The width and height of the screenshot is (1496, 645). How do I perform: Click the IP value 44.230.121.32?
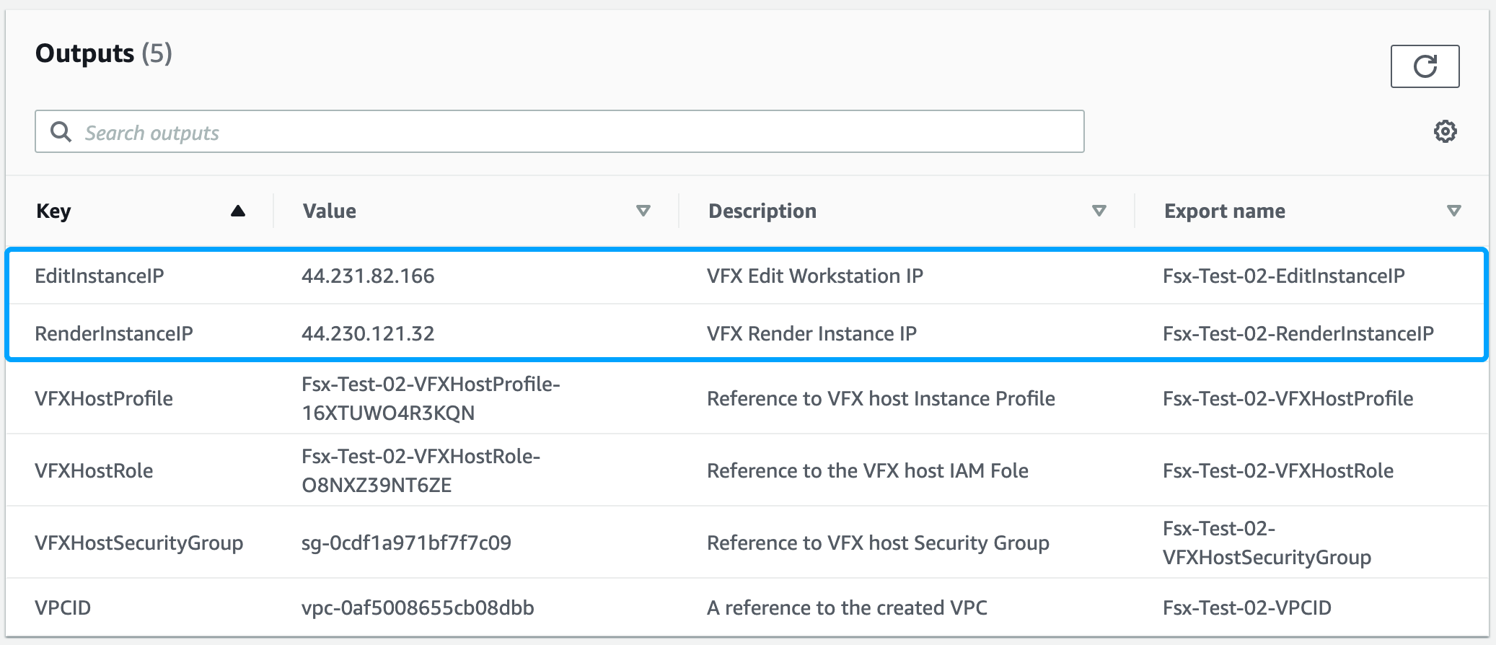[x=368, y=333]
